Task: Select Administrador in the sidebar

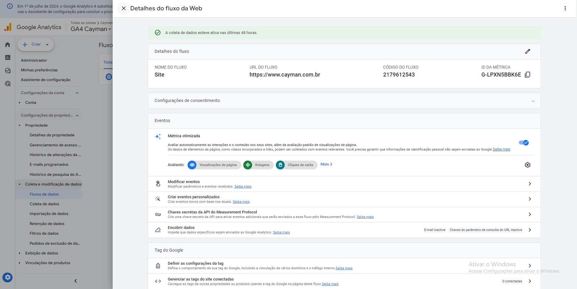Action: (x=34, y=60)
